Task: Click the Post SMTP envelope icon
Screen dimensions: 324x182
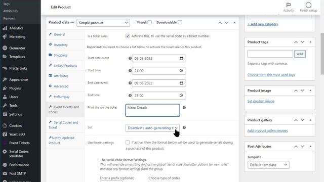Action: coord(5,173)
